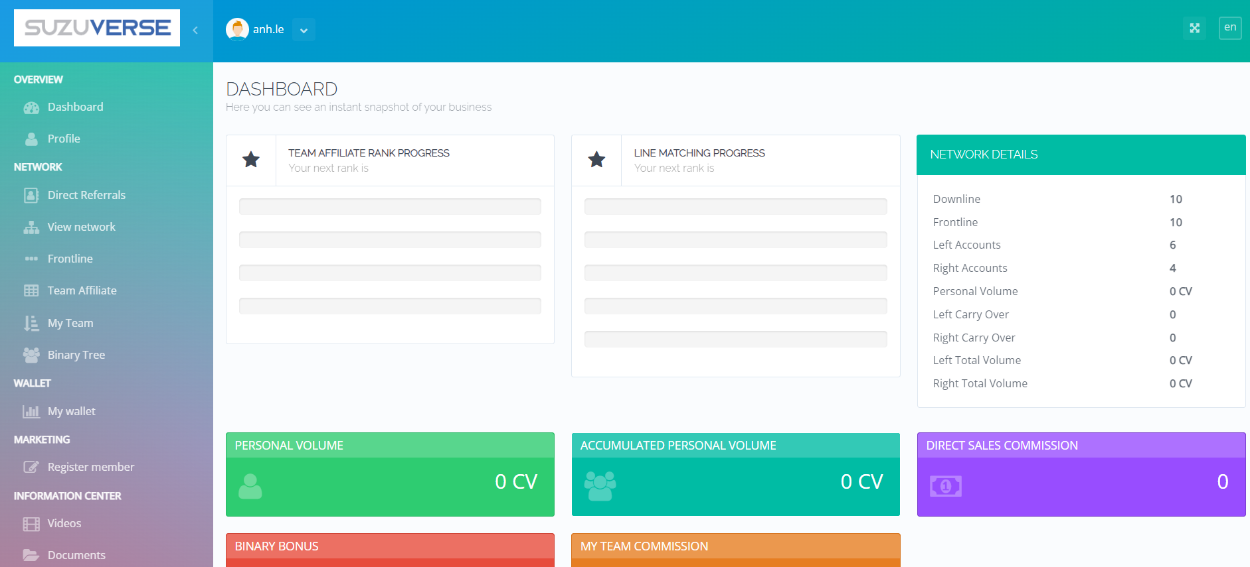Click the anh.le user avatar

coord(237,29)
